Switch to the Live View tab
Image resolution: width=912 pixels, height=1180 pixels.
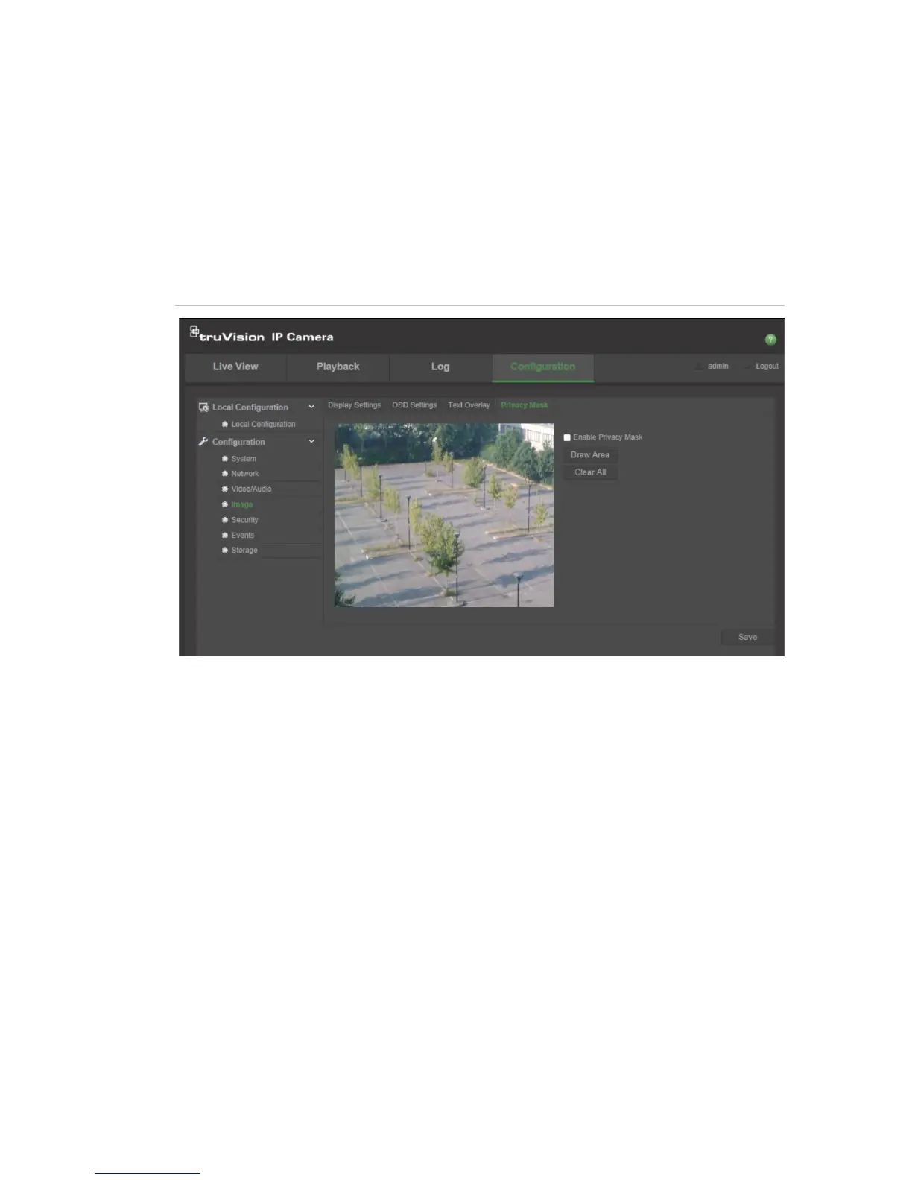click(235, 367)
